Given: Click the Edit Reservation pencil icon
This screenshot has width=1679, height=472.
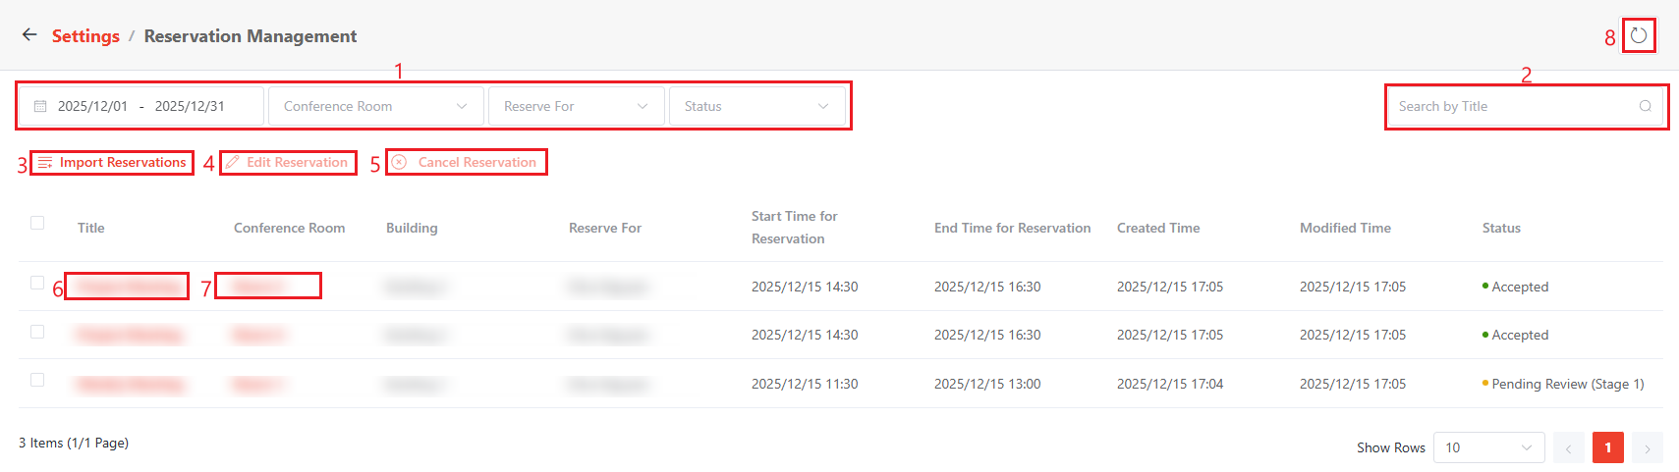Looking at the screenshot, I should tap(233, 163).
